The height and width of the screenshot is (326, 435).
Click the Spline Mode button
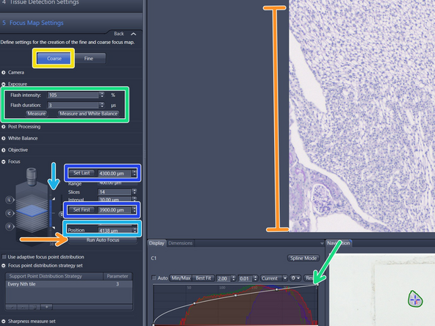click(303, 258)
